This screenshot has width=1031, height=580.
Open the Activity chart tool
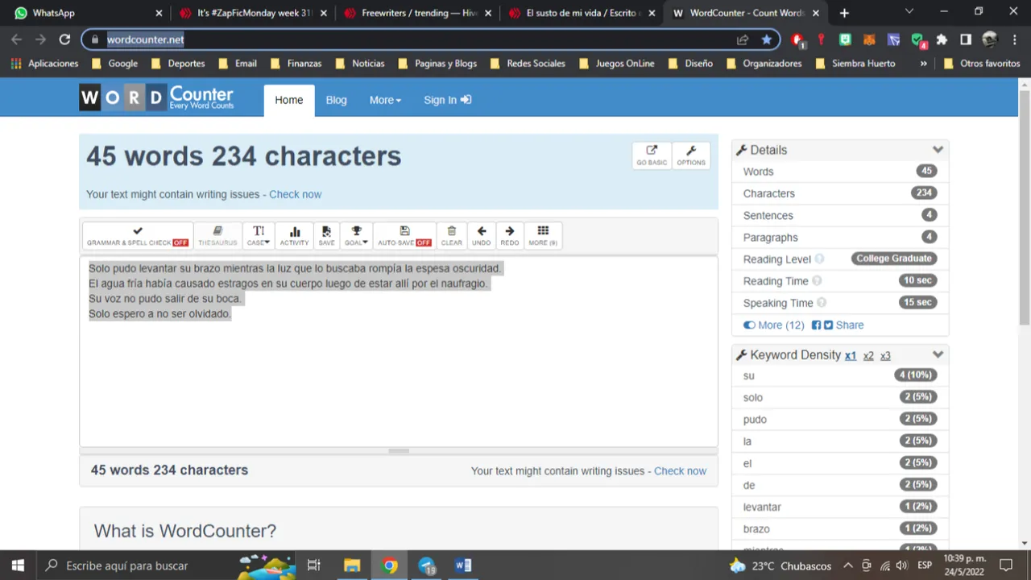click(294, 235)
